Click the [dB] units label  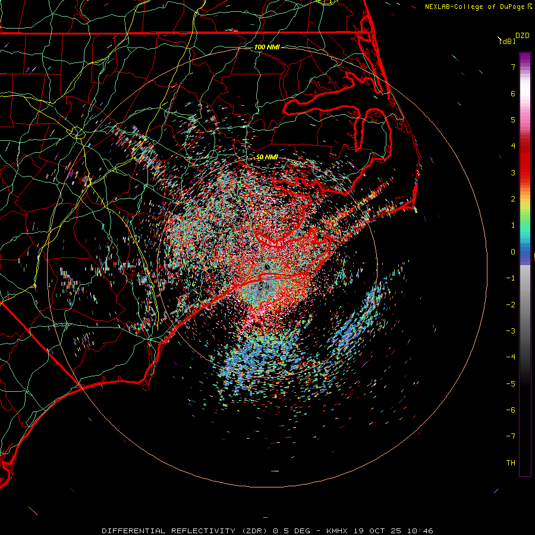(x=508, y=41)
